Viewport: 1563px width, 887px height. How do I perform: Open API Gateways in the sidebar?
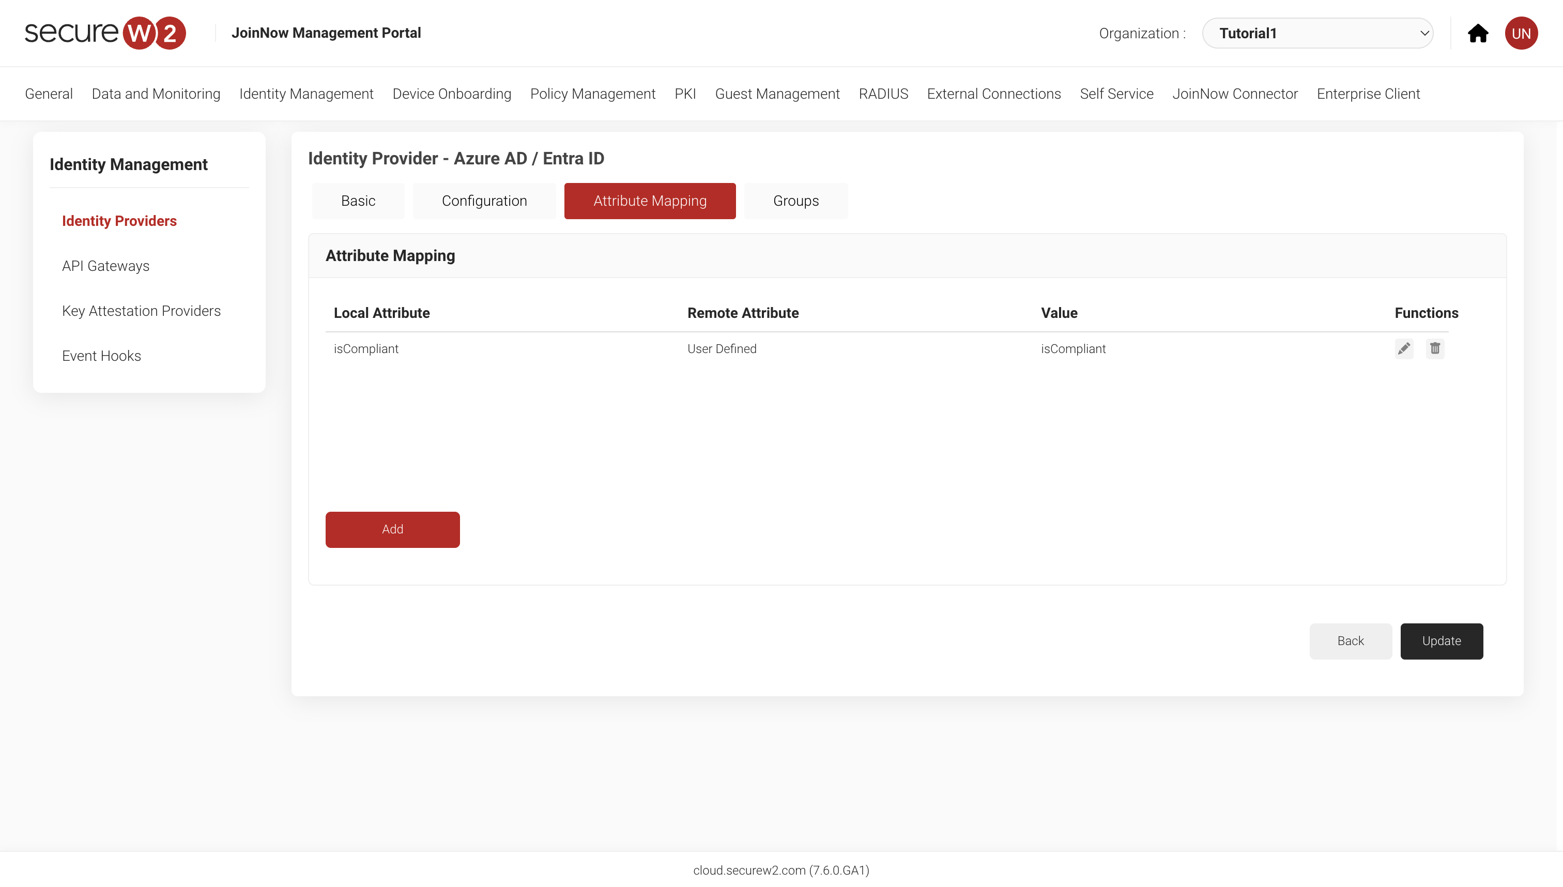[105, 266]
